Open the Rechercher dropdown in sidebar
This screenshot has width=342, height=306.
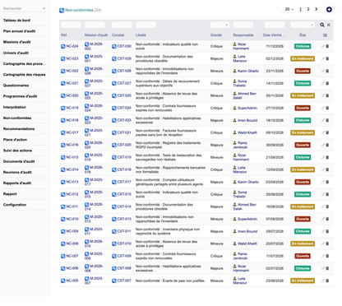[24, 8]
